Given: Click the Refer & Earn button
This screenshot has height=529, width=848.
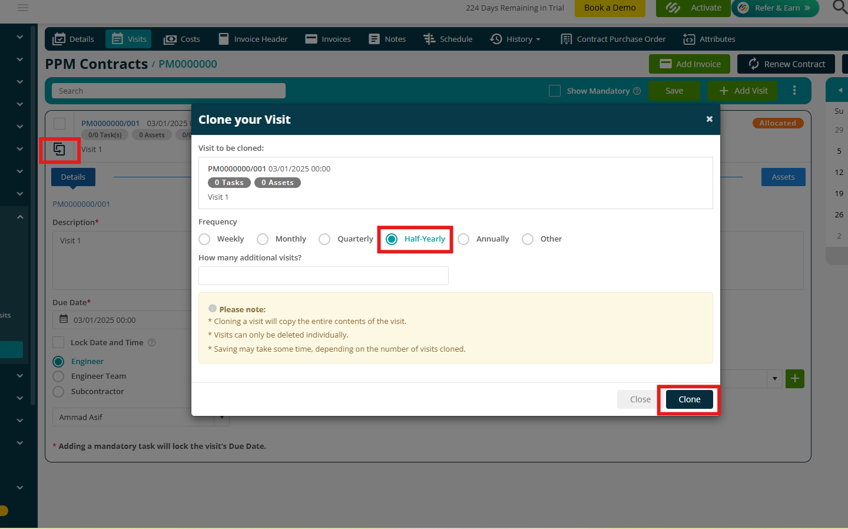Looking at the screenshot, I should click(x=775, y=8).
